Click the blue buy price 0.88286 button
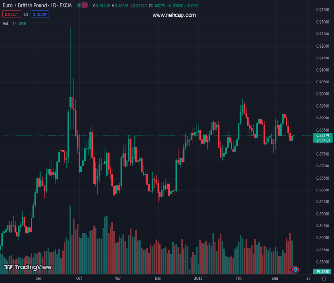The width and height of the screenshot is (334, 283). pyautogui.click(x=40, y=15)
